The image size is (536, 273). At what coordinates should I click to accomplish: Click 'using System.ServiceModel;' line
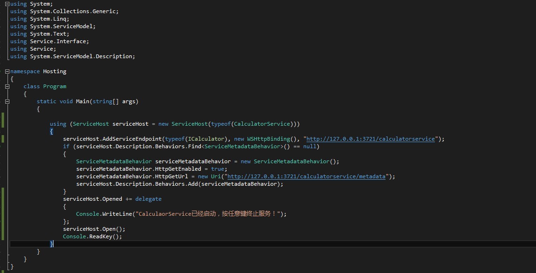click(53, 26)
